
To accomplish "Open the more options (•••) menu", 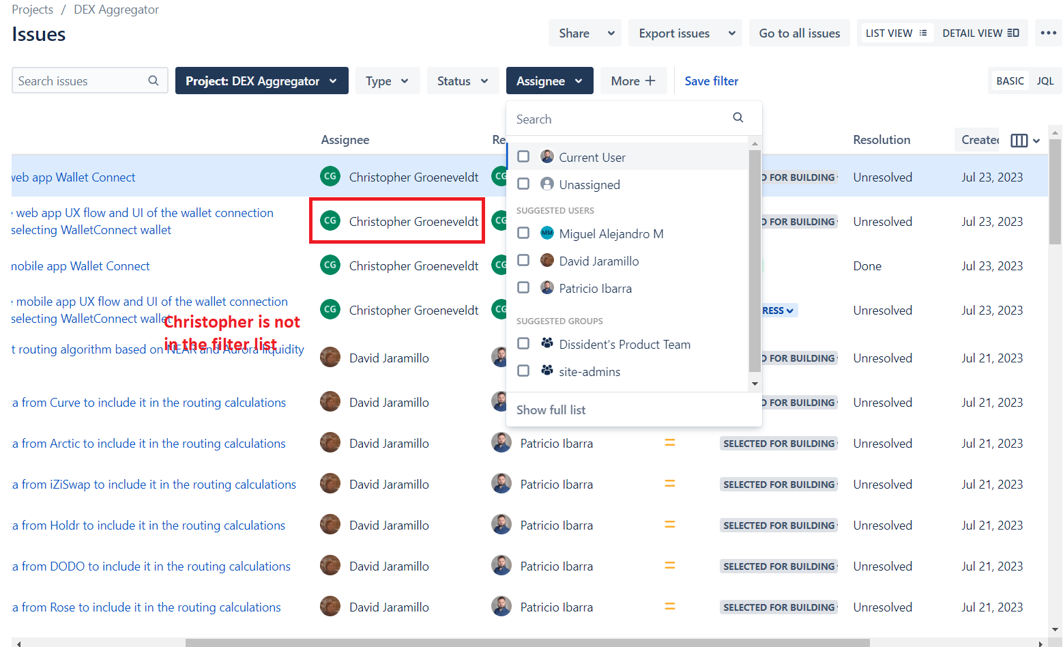I will pos(1049,32).
